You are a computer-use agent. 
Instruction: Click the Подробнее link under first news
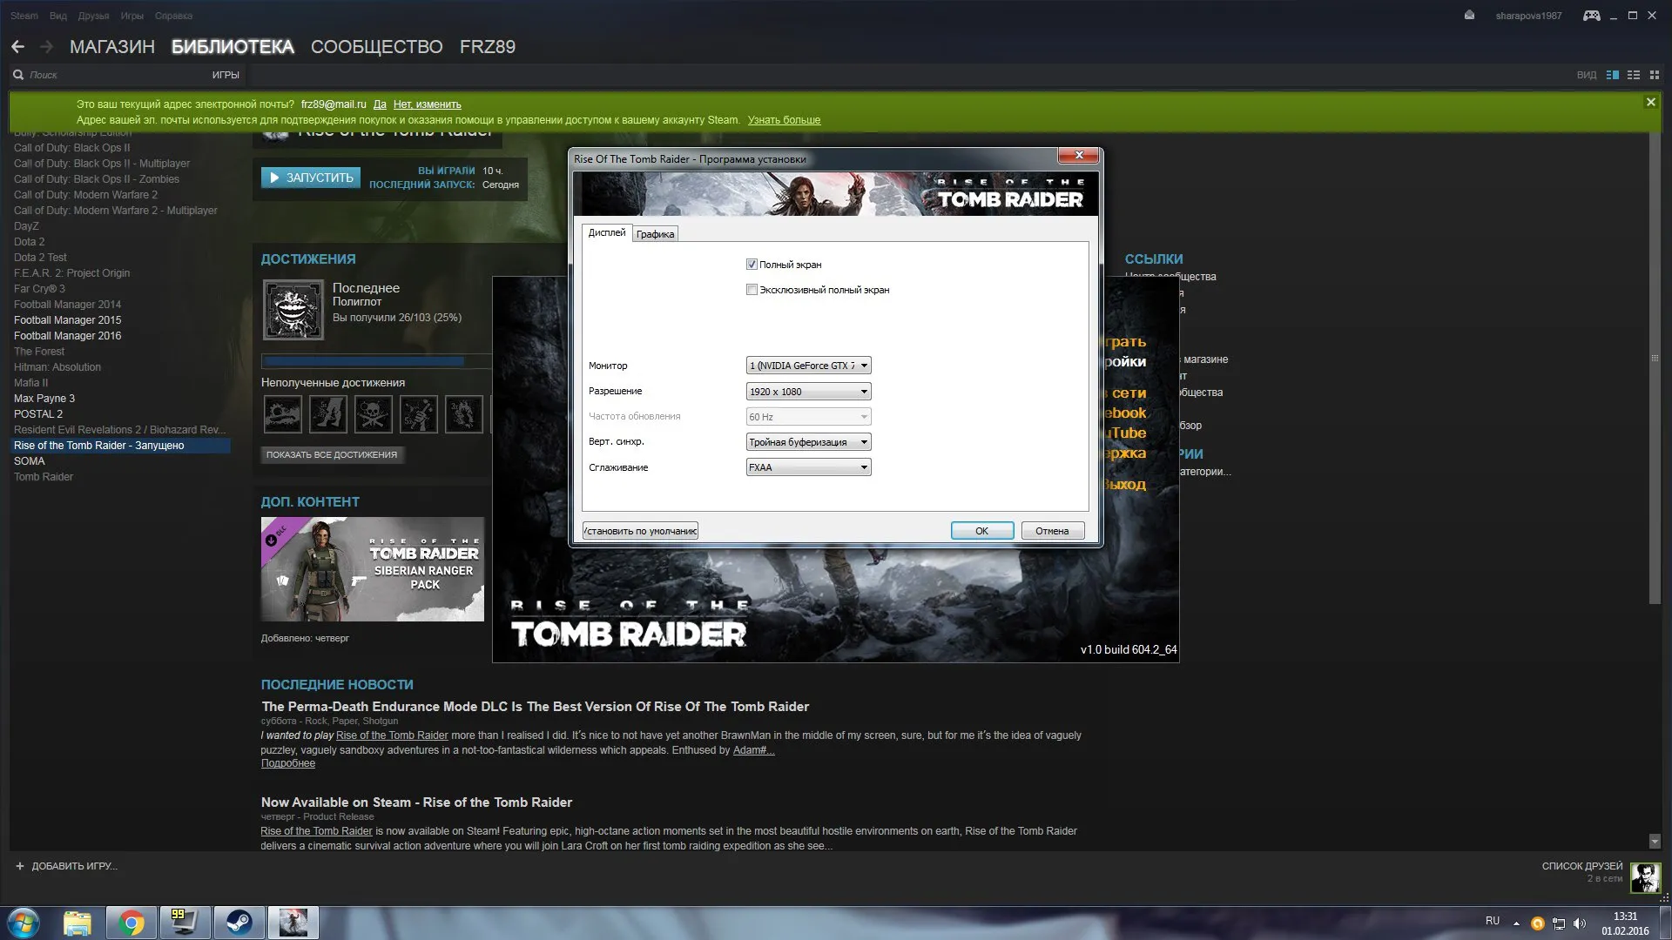(288, 763)
